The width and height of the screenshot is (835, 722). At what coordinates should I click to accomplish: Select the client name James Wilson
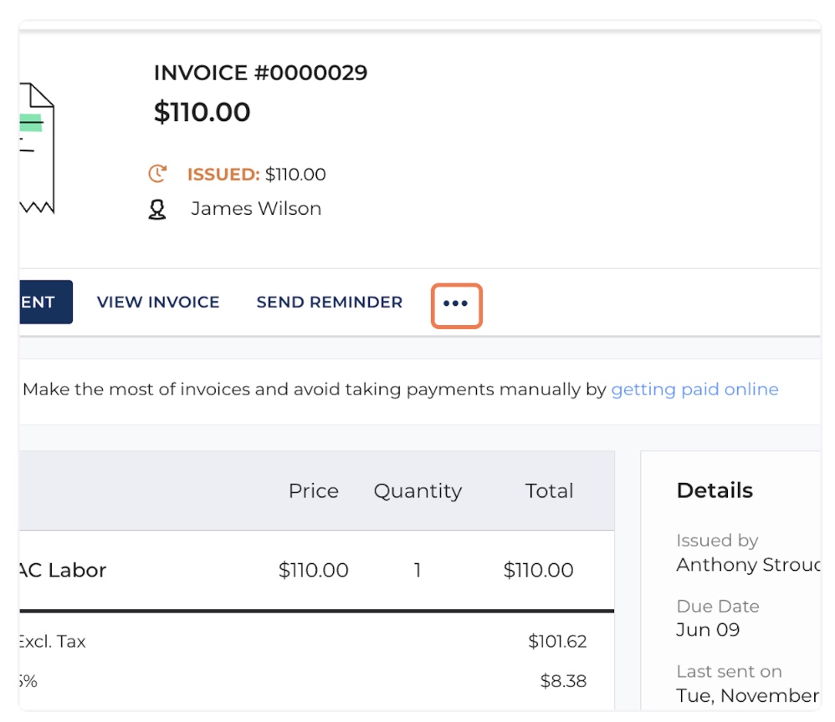[x=256, y=209]
